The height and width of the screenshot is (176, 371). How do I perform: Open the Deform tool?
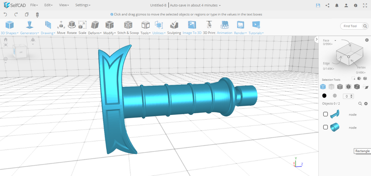click(x=95, y=28)
